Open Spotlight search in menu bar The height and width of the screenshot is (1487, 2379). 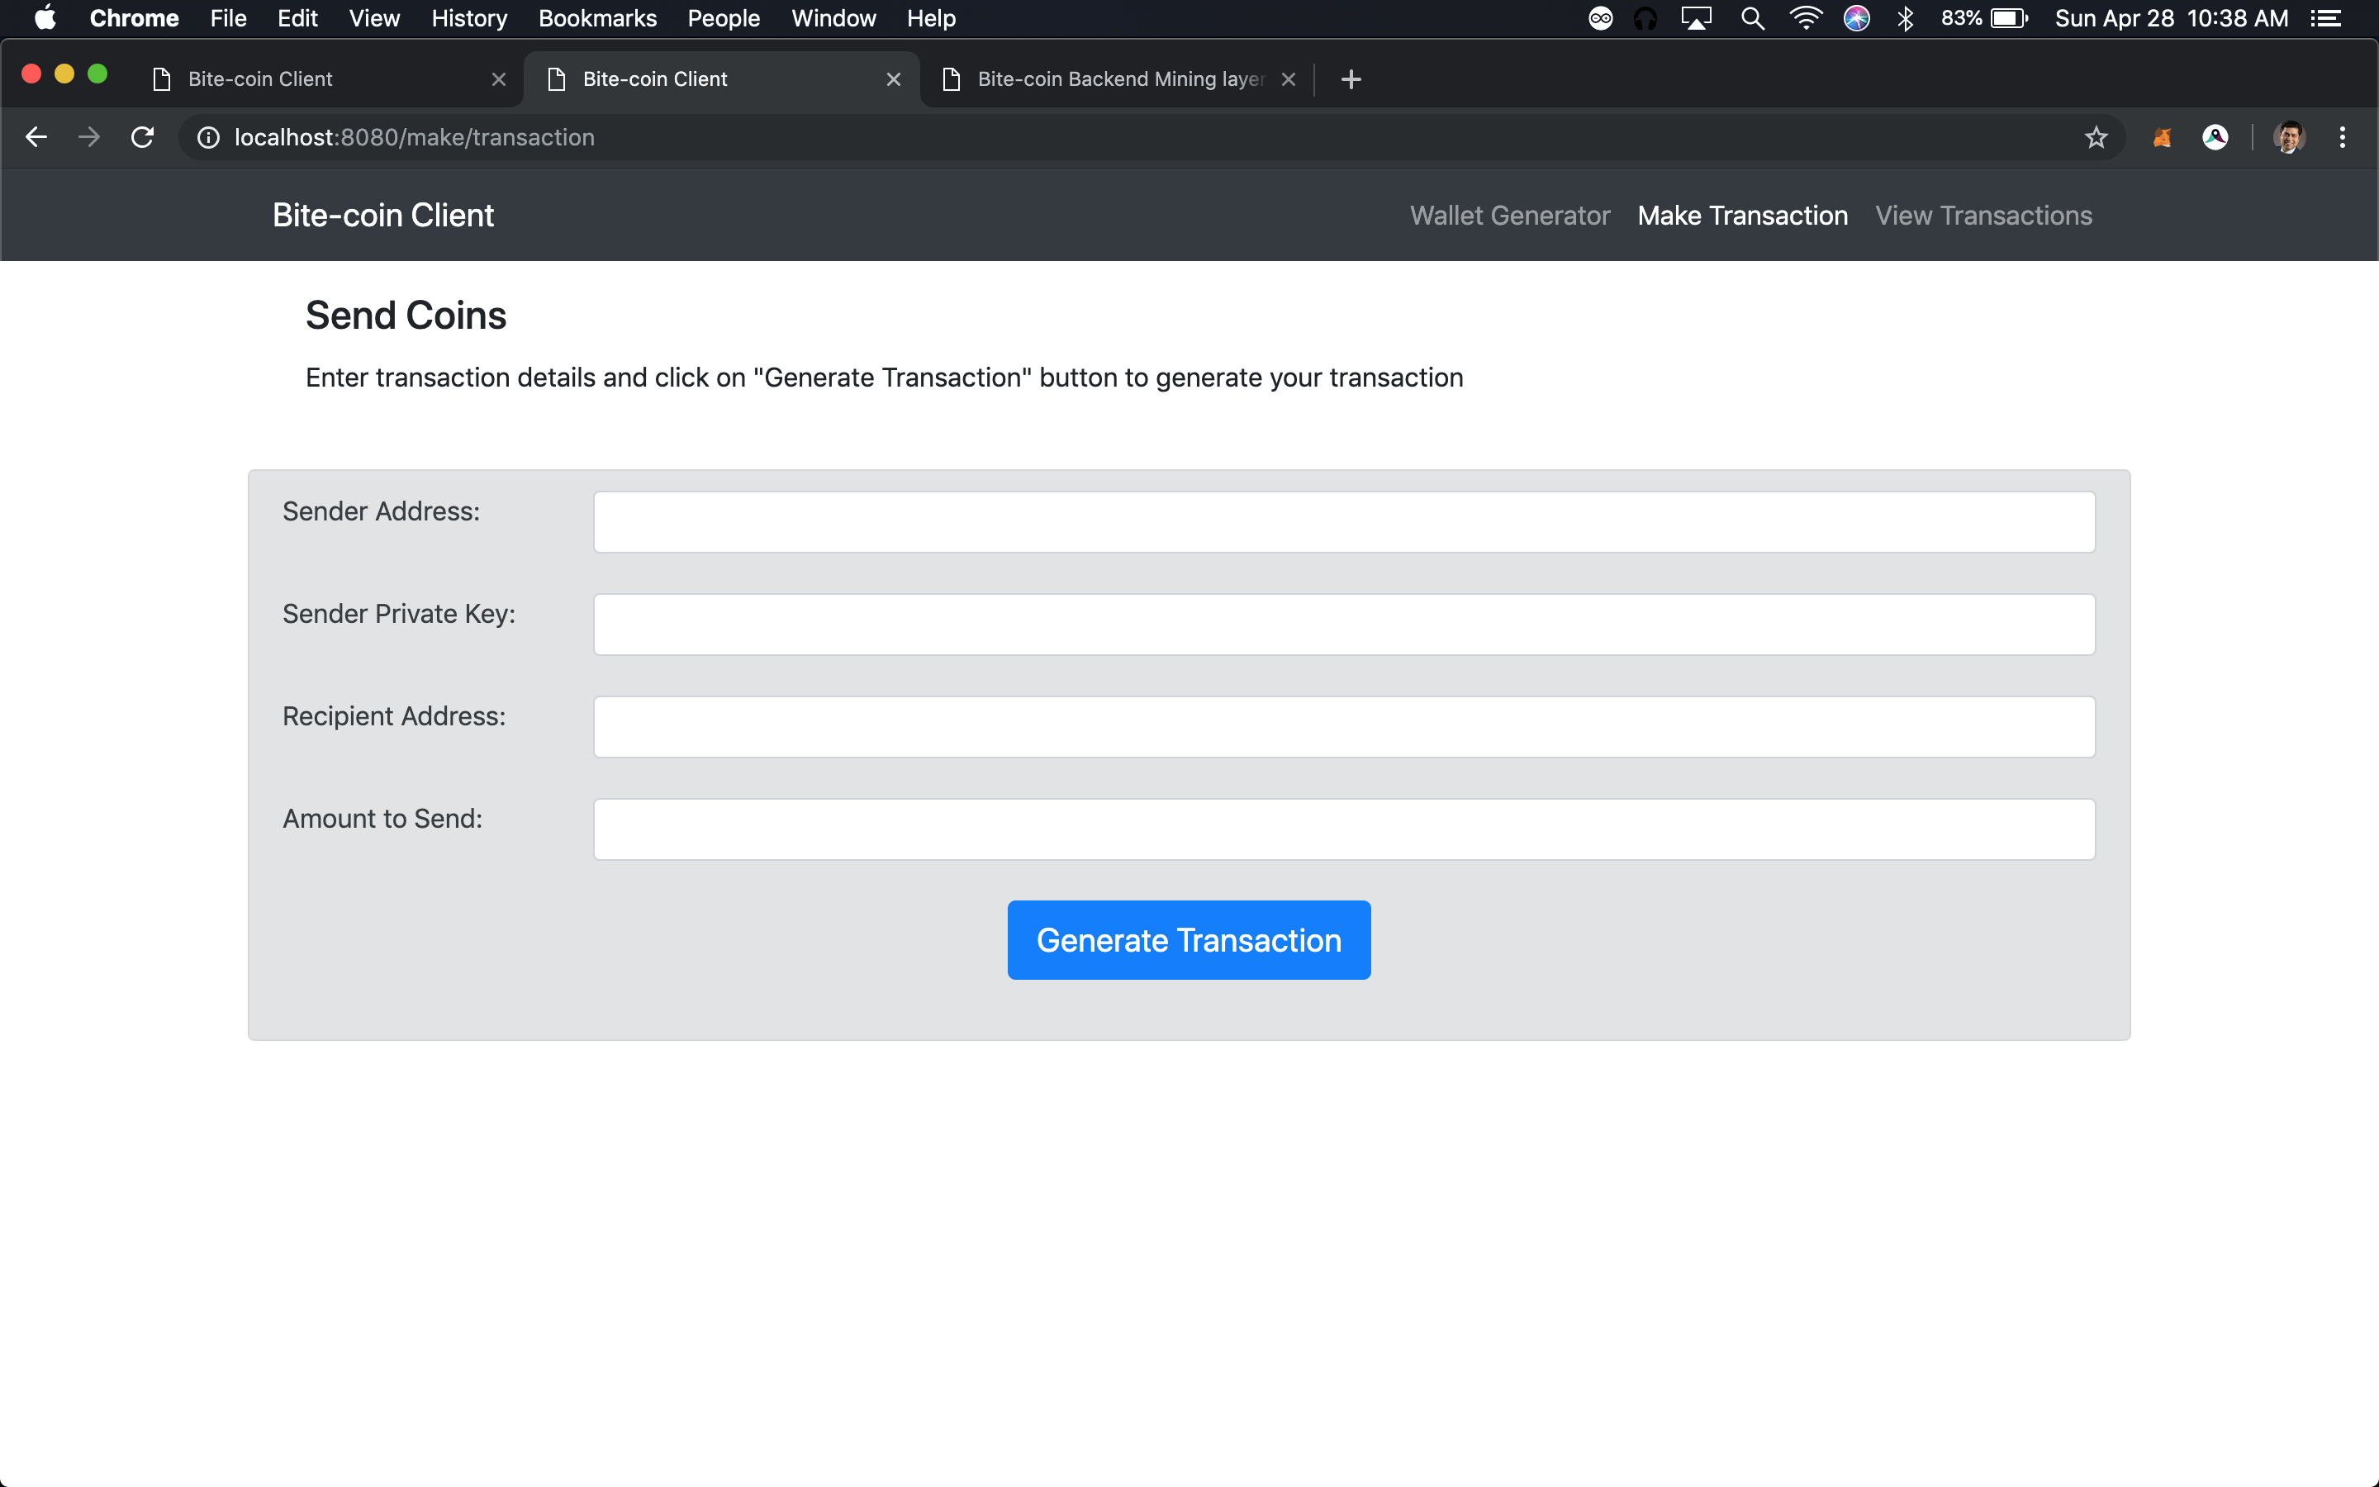click(x=1752, y=19)
